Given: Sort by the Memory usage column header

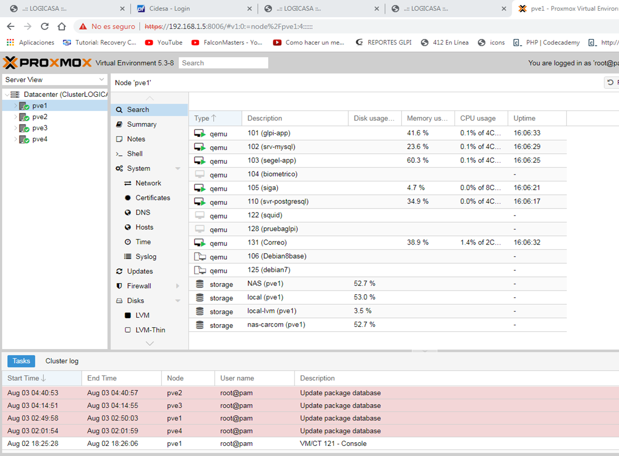Looking at the screenshot, I should [x=427, y=118].
